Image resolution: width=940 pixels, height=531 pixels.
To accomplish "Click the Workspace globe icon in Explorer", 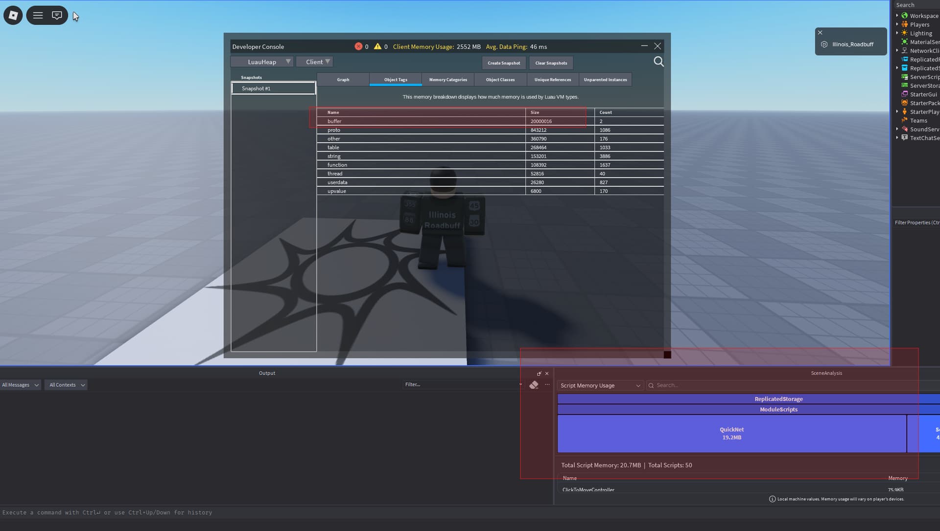I will click(905, 16).
